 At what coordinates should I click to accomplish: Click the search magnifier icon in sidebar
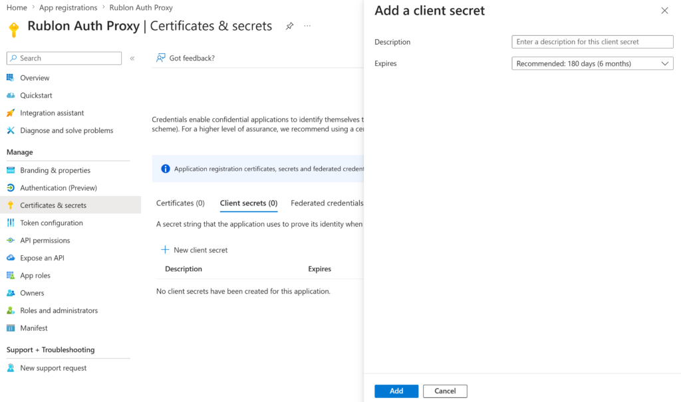(x=13, y=58)
